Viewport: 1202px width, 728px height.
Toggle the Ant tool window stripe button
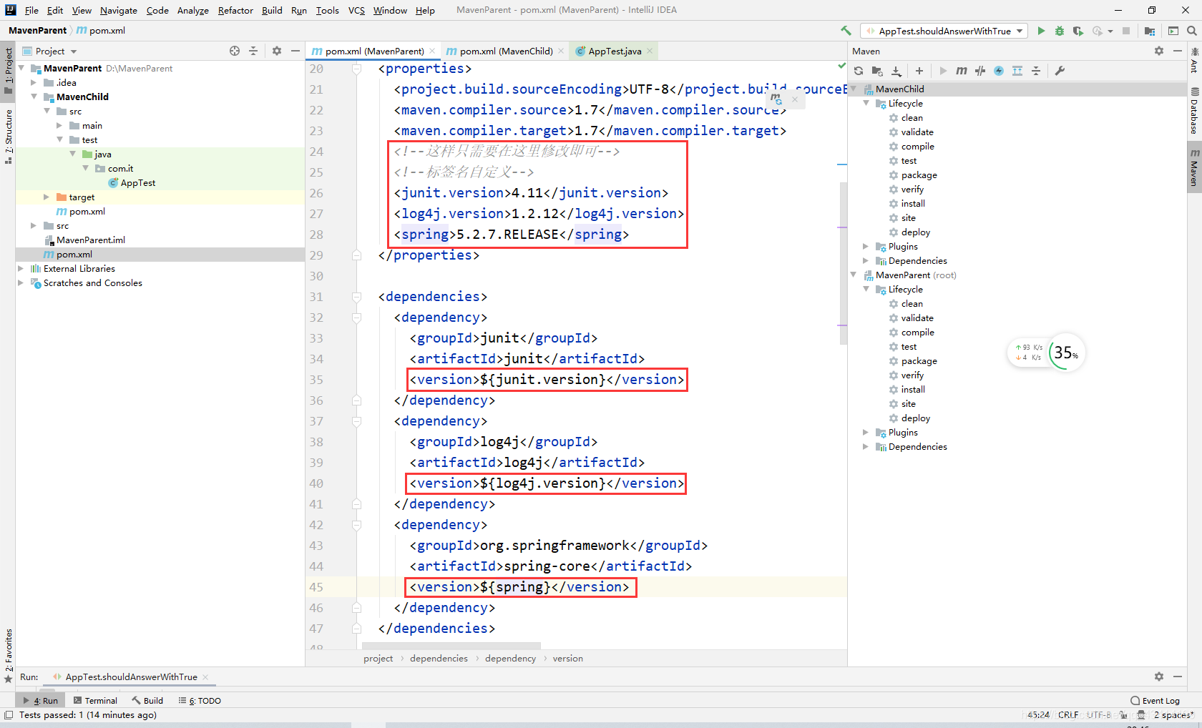tap(1194, 60)
